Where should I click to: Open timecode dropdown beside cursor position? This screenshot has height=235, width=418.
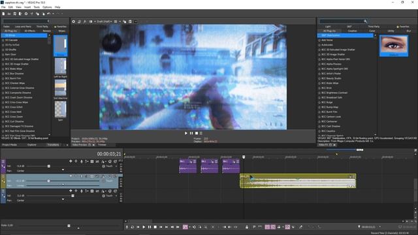[379, 227]
